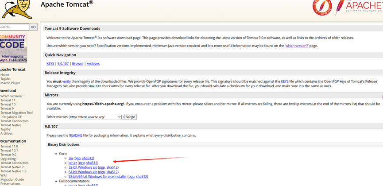Open Tomcat Native 1.3 documentation

coord(13,171)
